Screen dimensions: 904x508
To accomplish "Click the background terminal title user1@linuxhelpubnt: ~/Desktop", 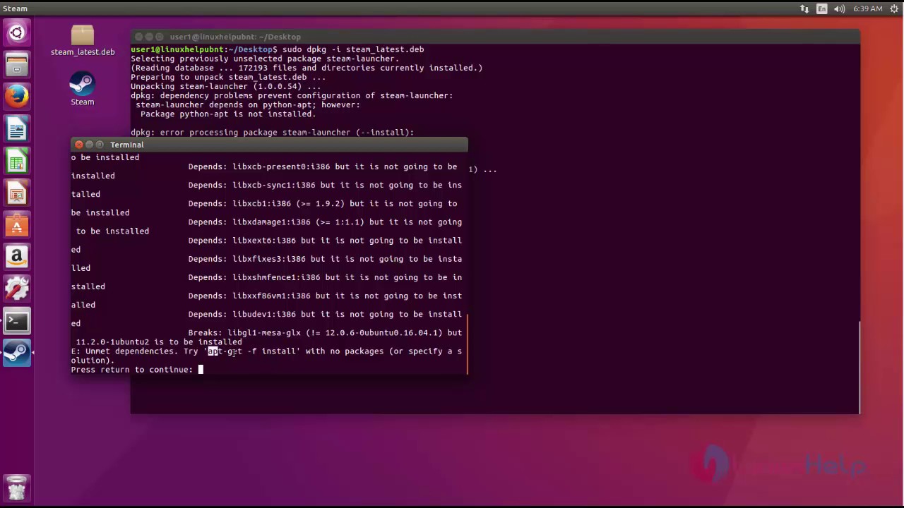I will click(235, 37).
